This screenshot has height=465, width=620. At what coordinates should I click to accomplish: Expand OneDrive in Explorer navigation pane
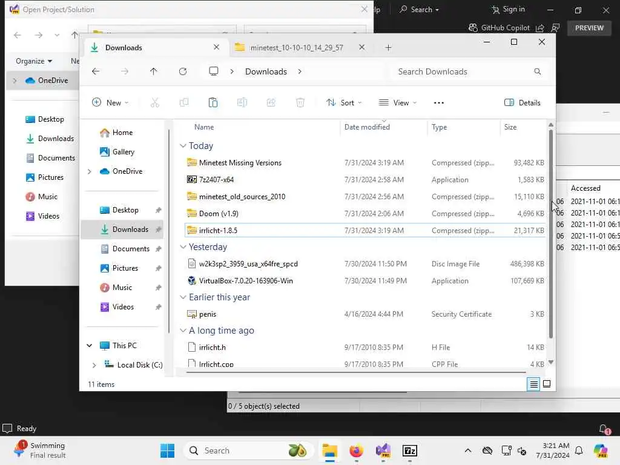click(x=90, y=171)
